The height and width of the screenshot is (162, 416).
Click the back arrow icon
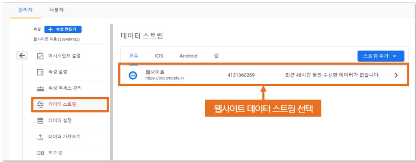pyautogui.click(x=22, y=55)
